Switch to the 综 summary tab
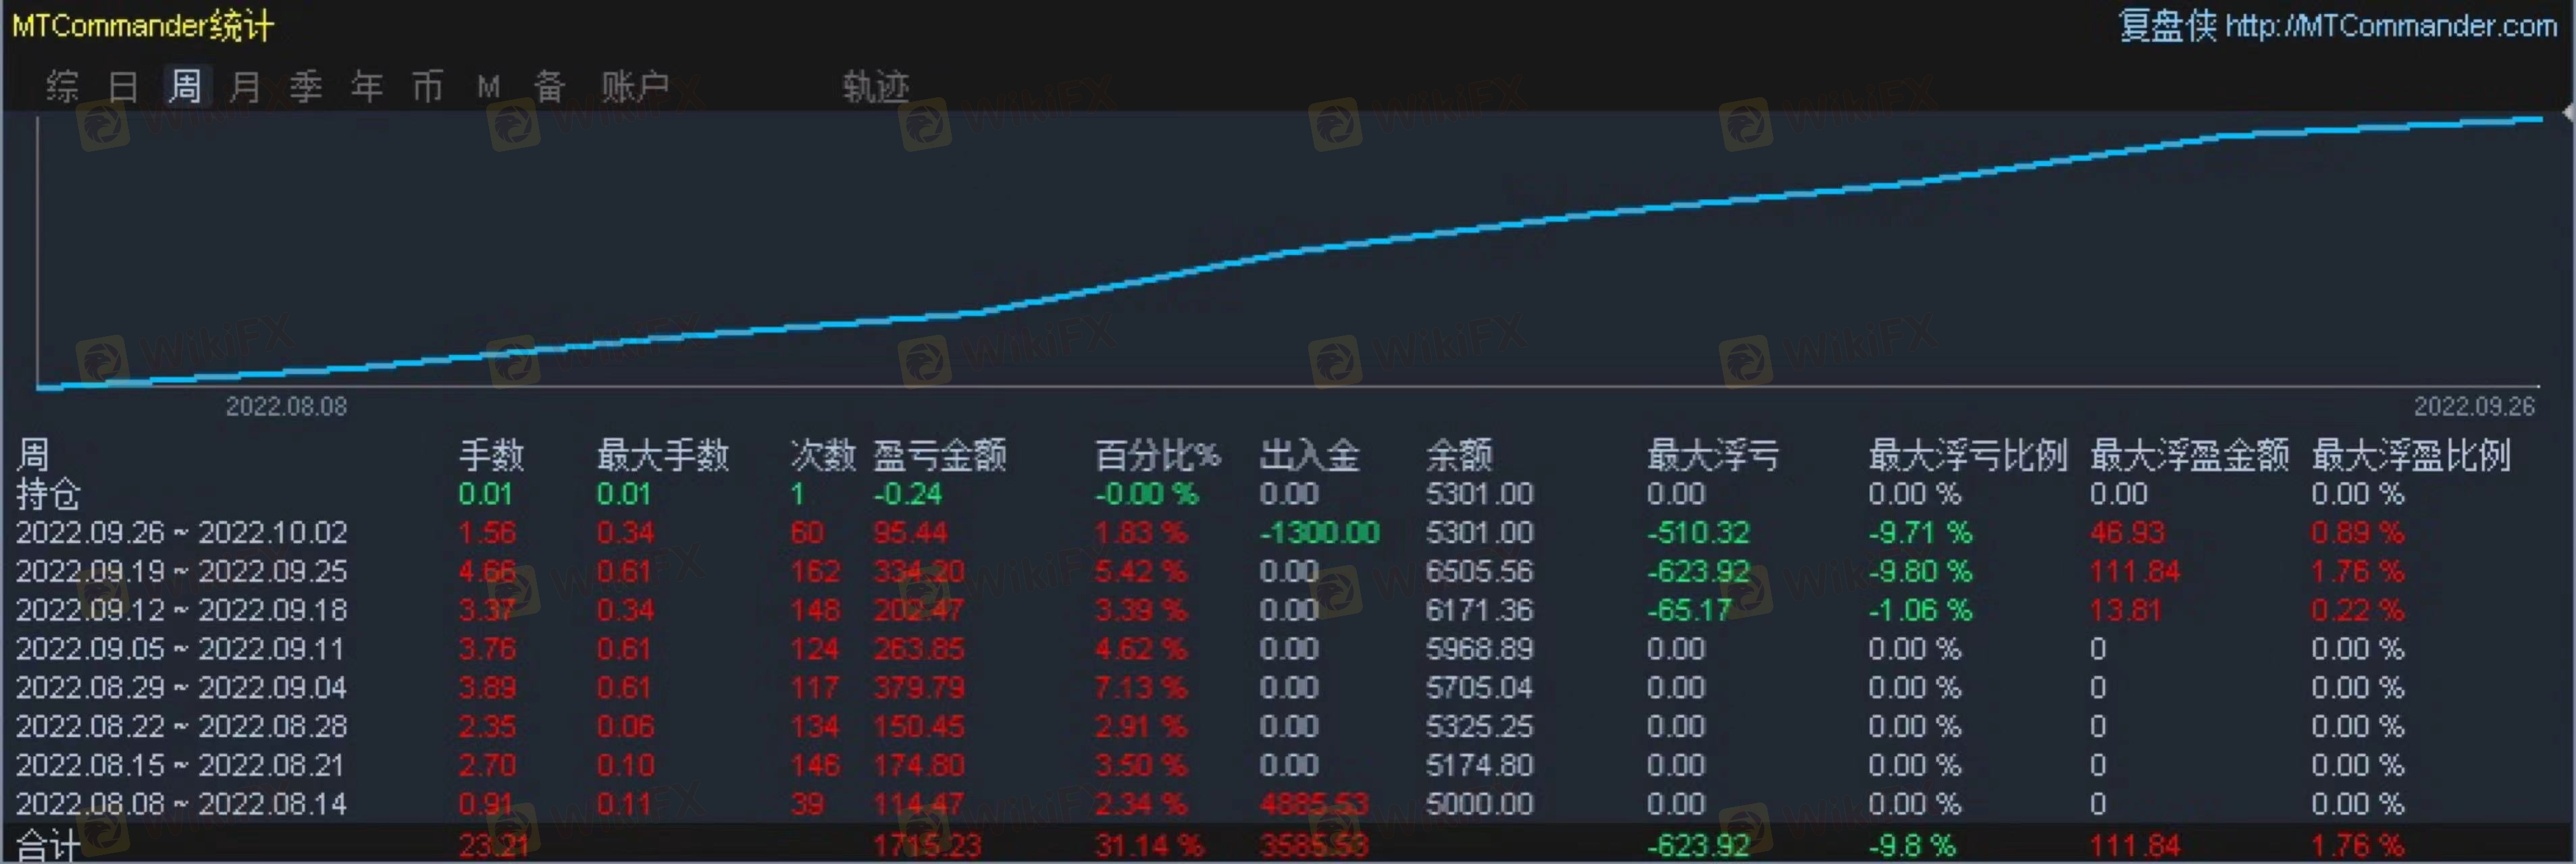The height and width of the screenshot is (864, 2576). [62, 87]
